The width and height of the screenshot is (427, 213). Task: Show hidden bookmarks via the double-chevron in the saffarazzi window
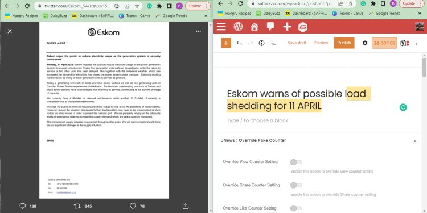click(x=420, y=13)
